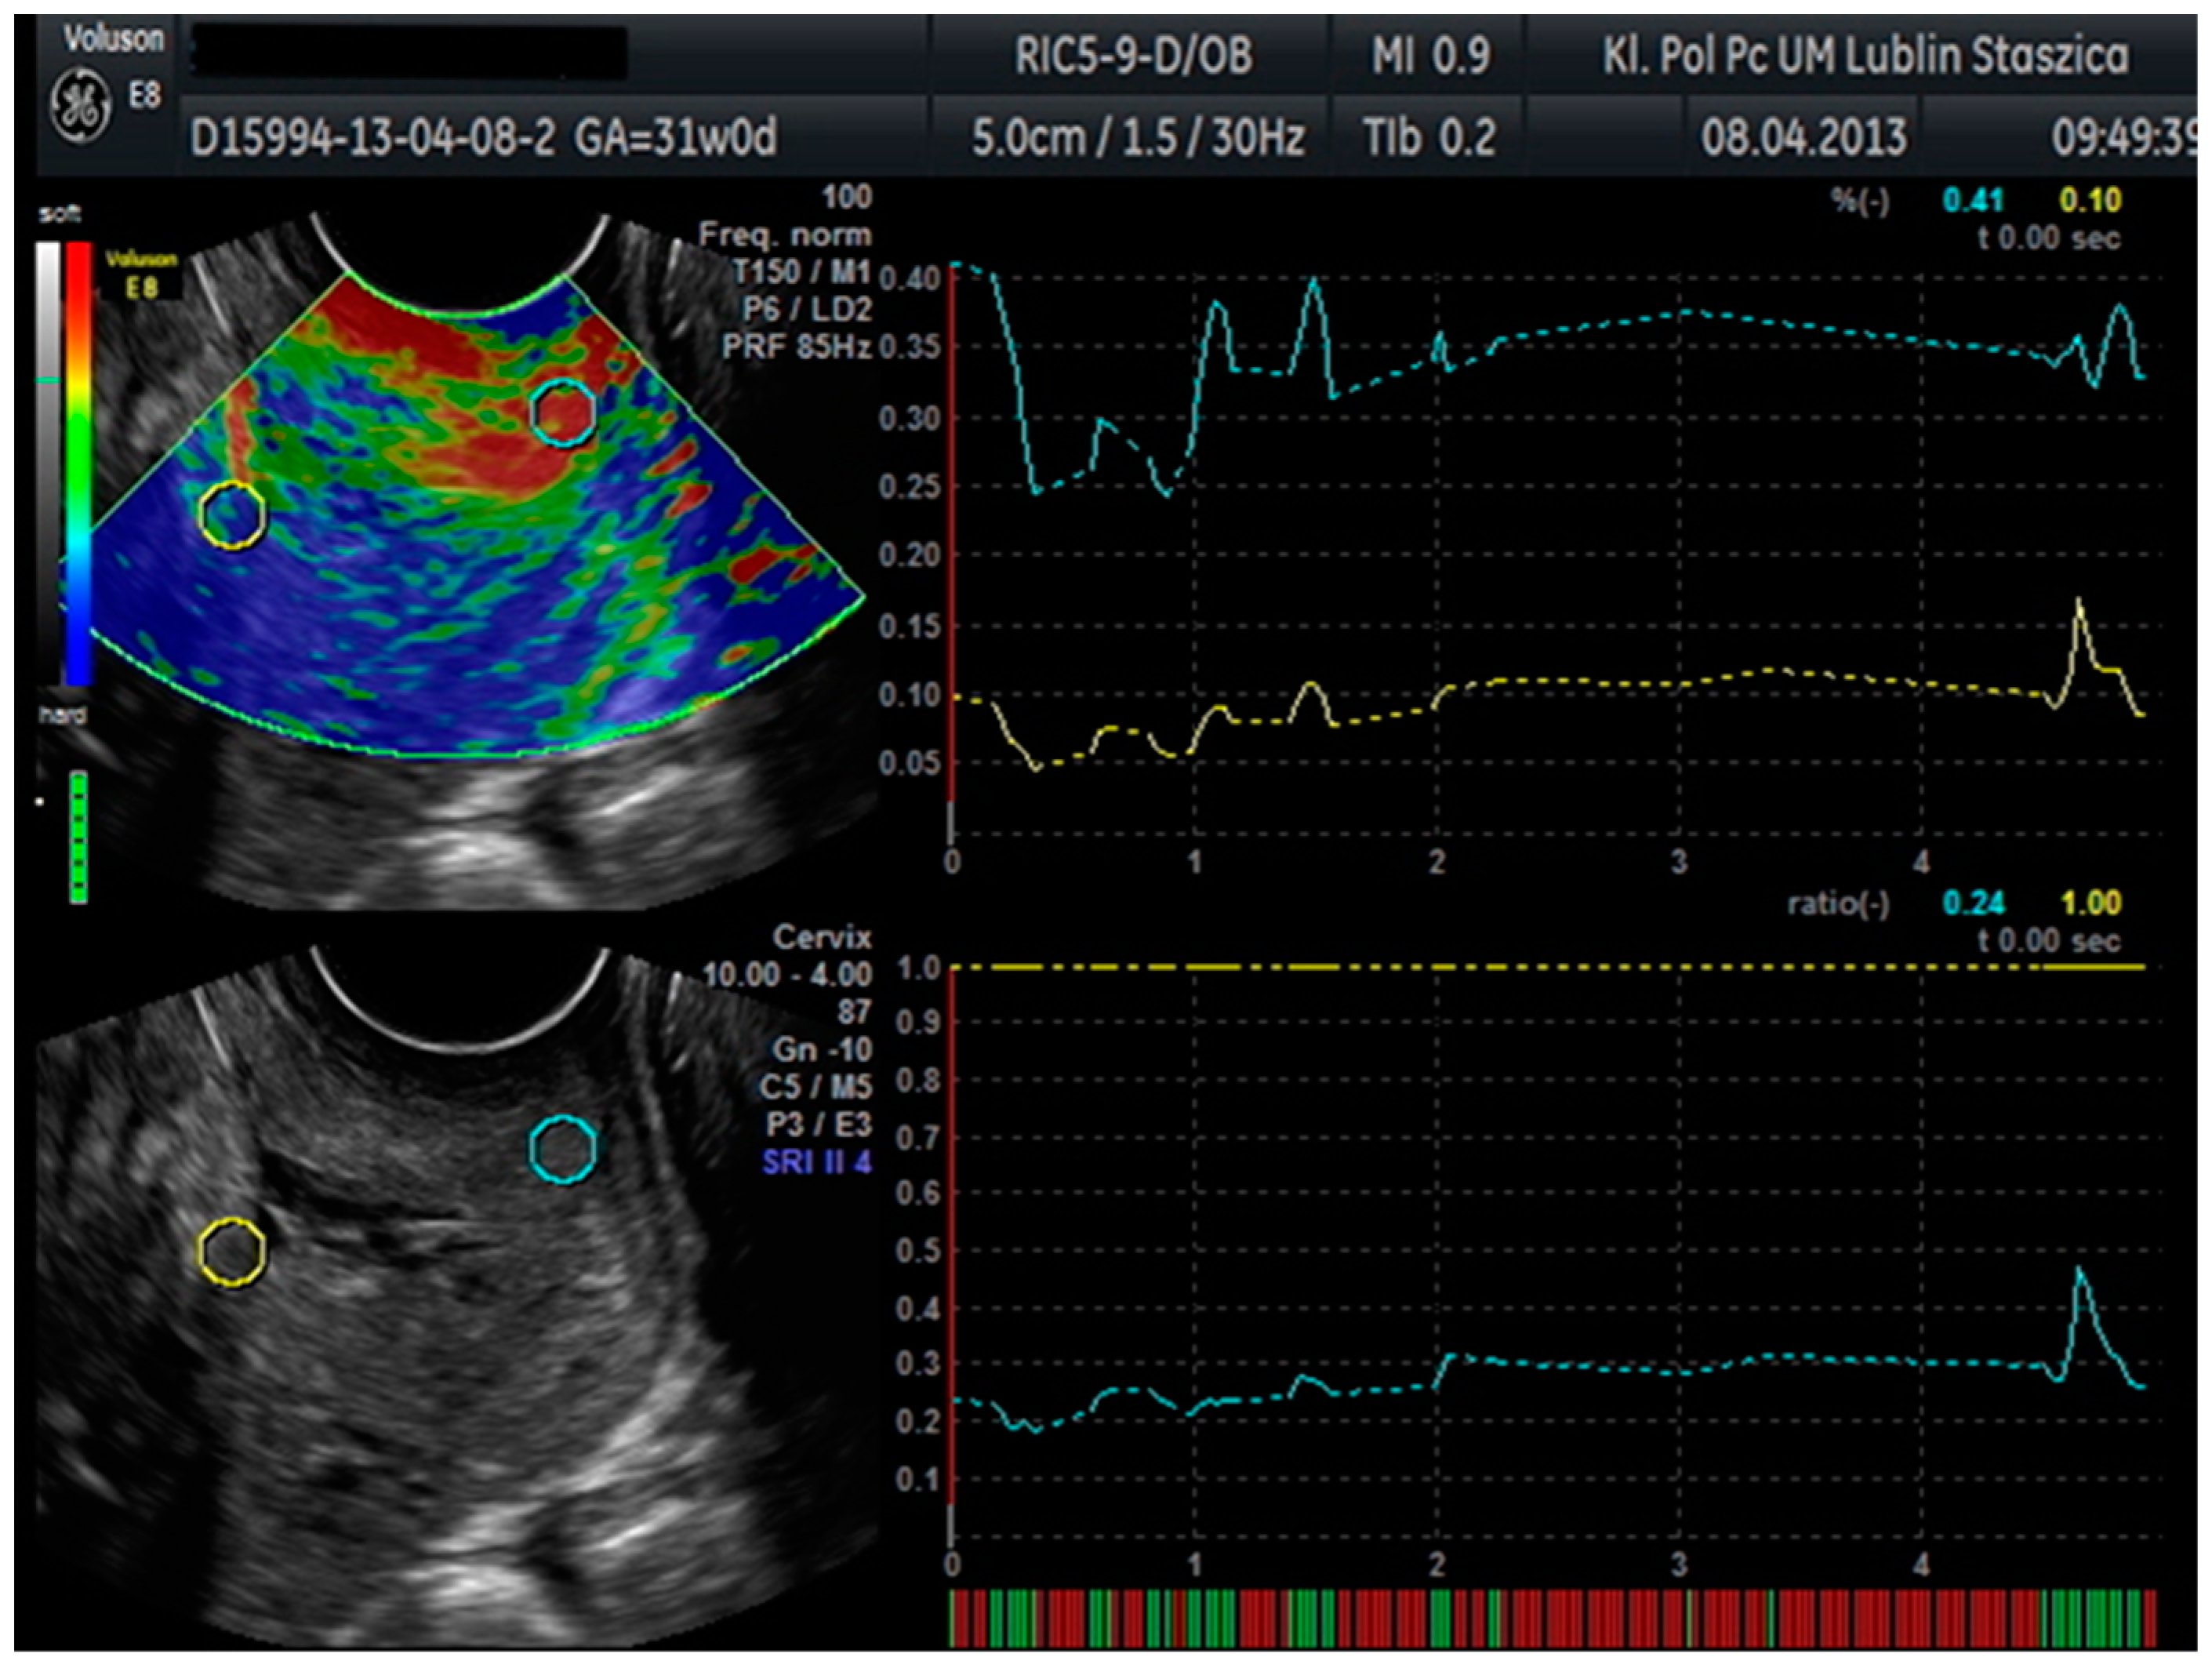Click the PRF 85Hz parameter
This screenshot has height=1668, width=2212.
pos(797,347)
